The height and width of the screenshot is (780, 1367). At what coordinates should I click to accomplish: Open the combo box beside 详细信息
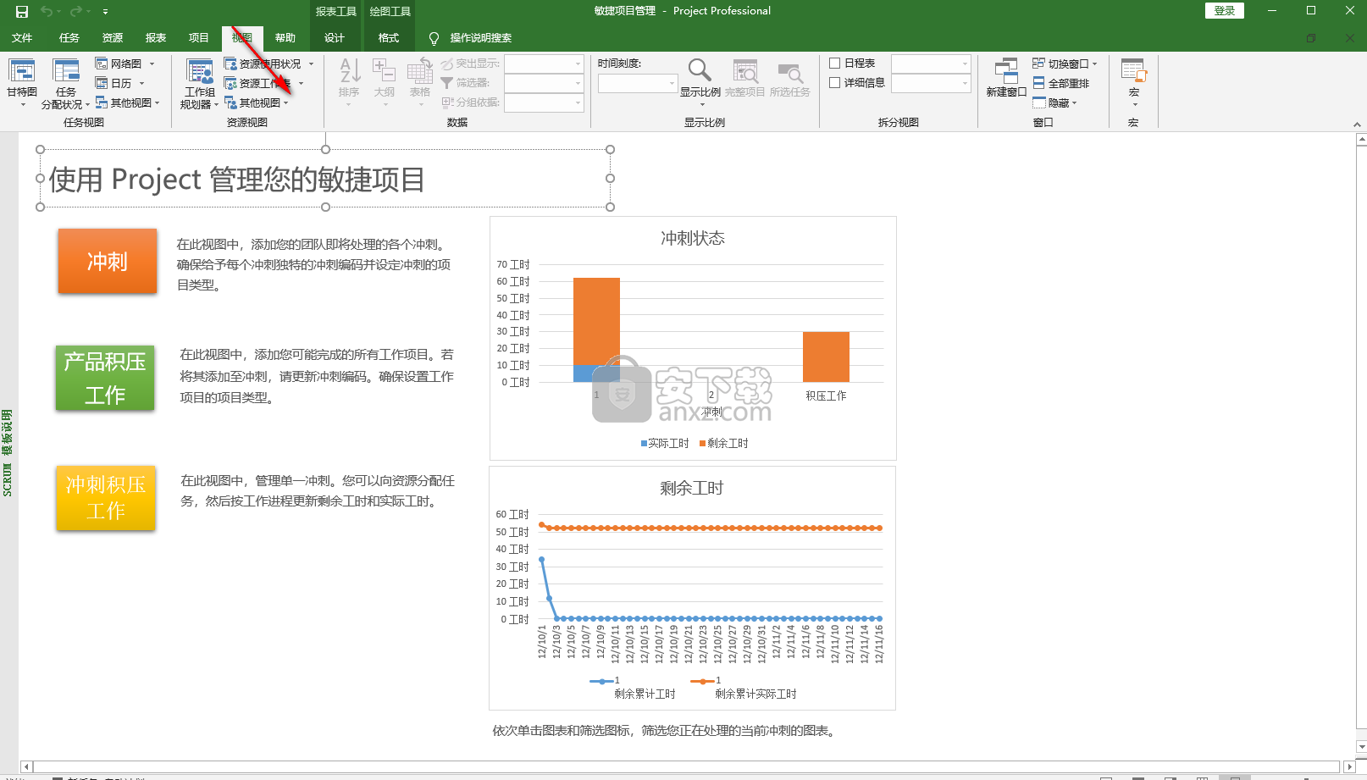tap(931, 83)
